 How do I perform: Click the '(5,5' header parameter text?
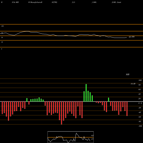pyautogui.click(x=74, y=2)
